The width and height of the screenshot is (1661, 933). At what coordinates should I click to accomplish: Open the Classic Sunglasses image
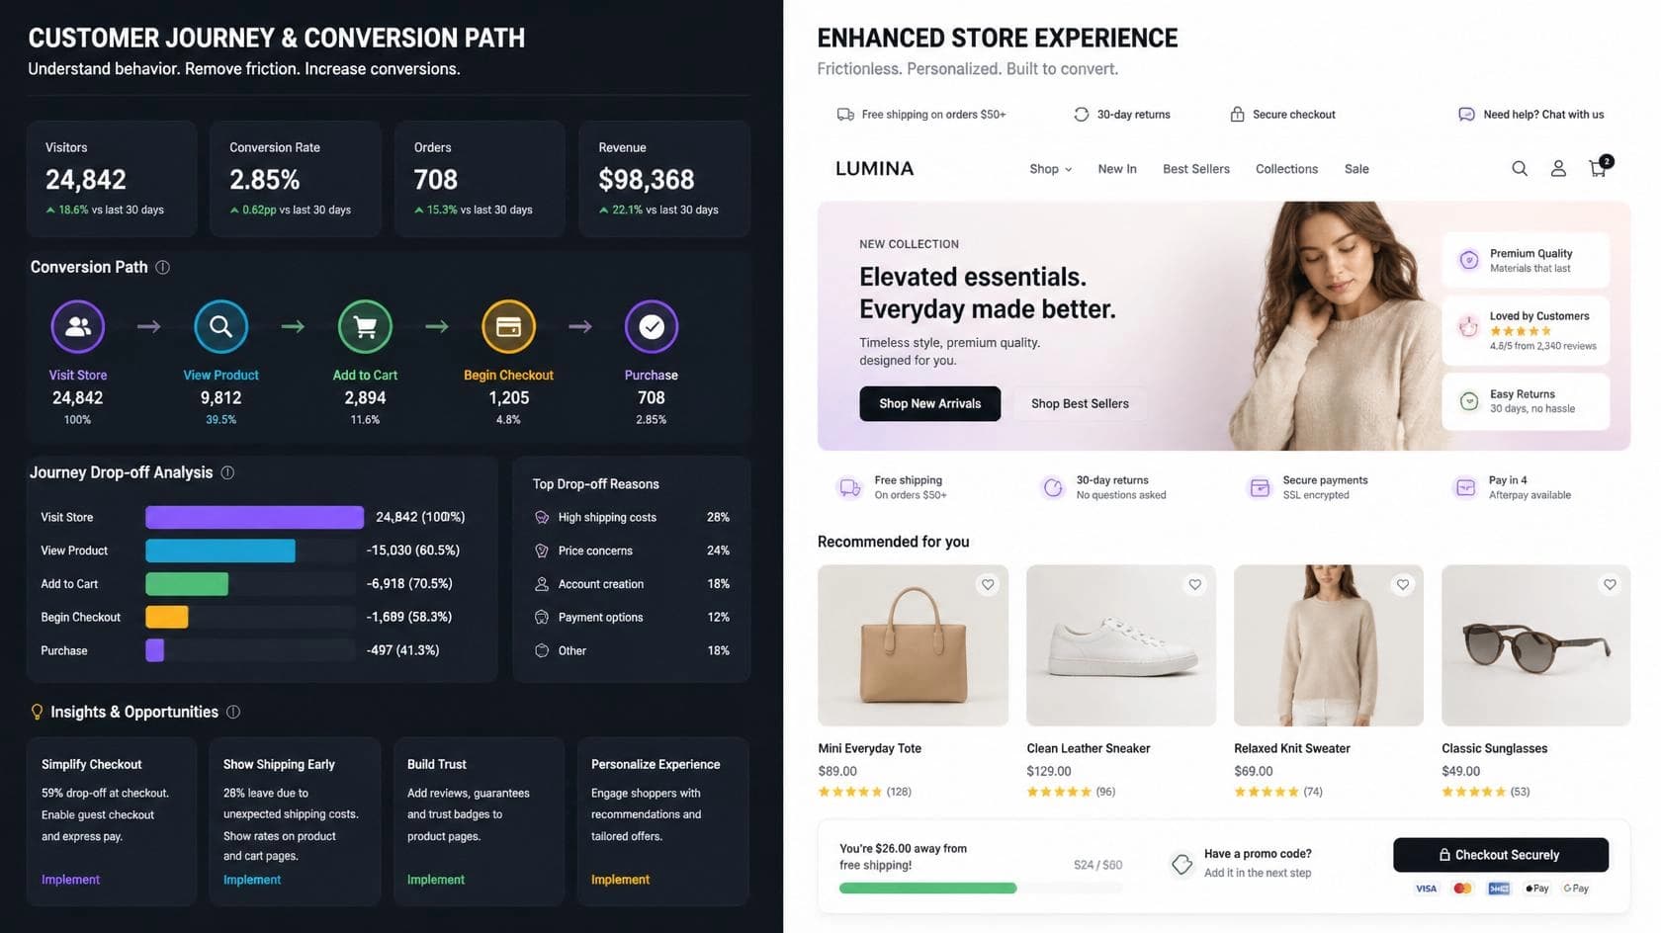(x=1536, y=645)
